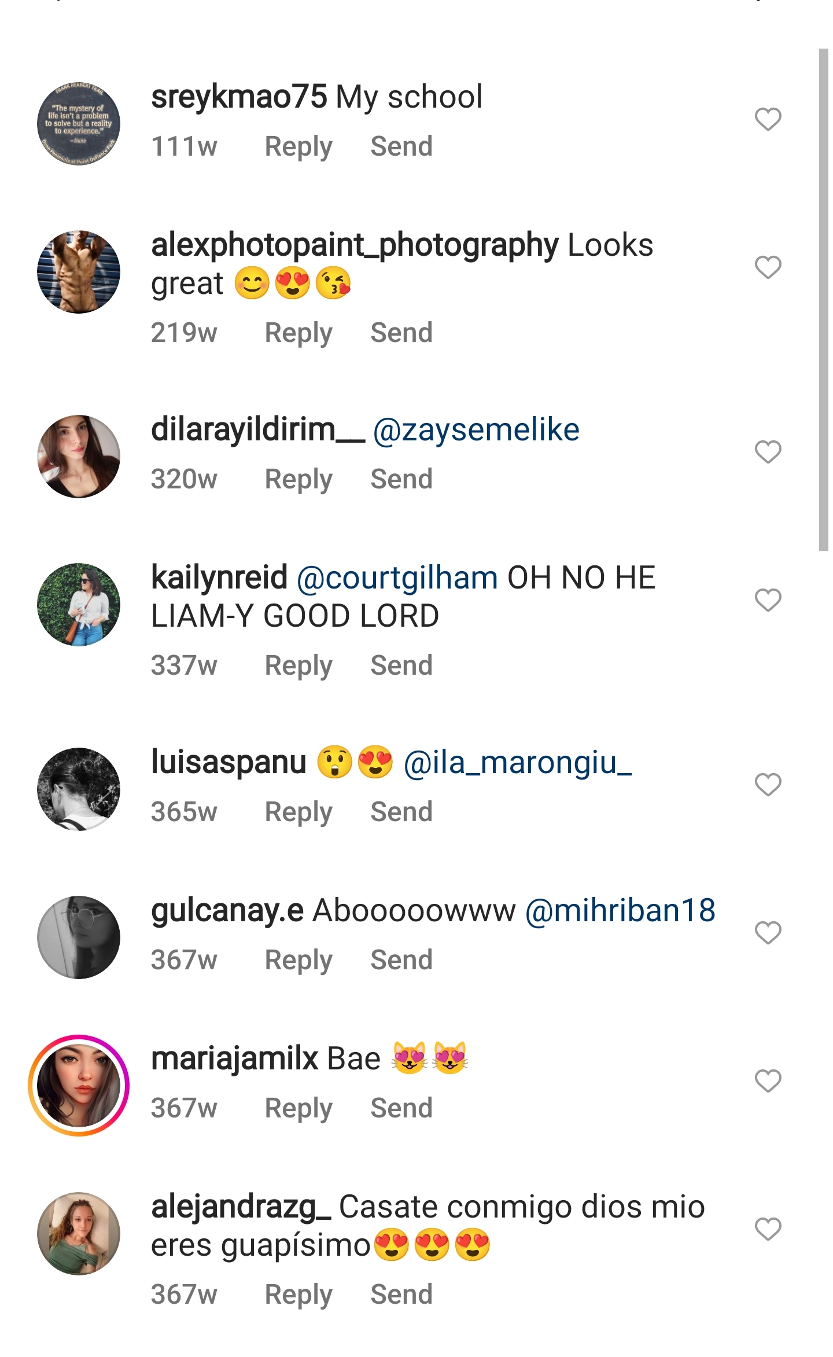Viewport: 833px width, 1357px height.
Task: Send alexphotopaint_photography's comment
Action: tap(401, 333)
